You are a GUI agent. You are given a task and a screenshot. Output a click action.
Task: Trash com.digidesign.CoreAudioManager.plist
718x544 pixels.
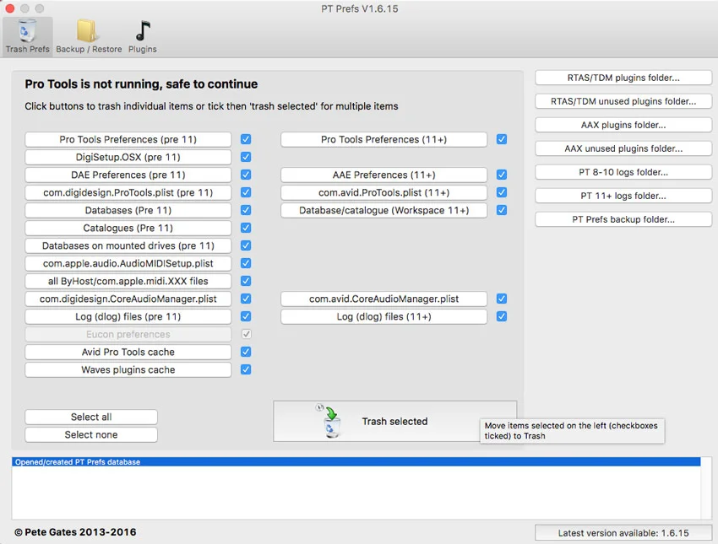128,299
